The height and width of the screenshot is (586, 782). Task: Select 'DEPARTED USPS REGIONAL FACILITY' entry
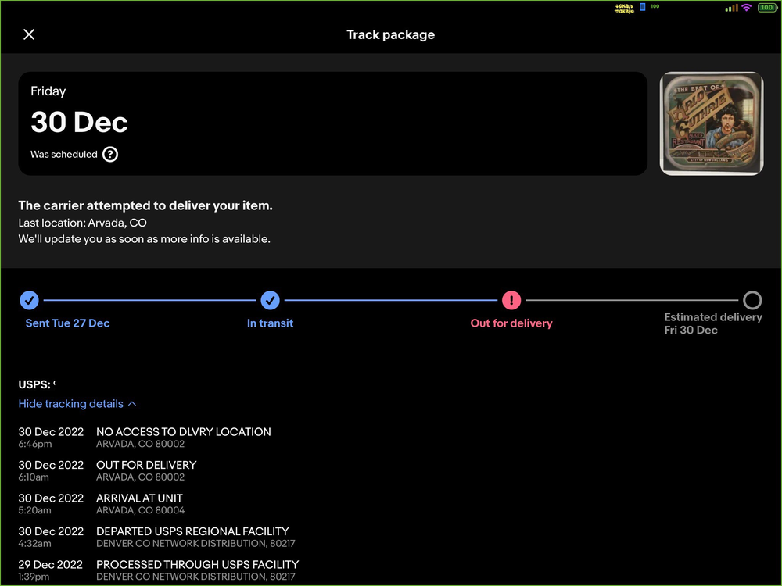(x=192, y=531)
